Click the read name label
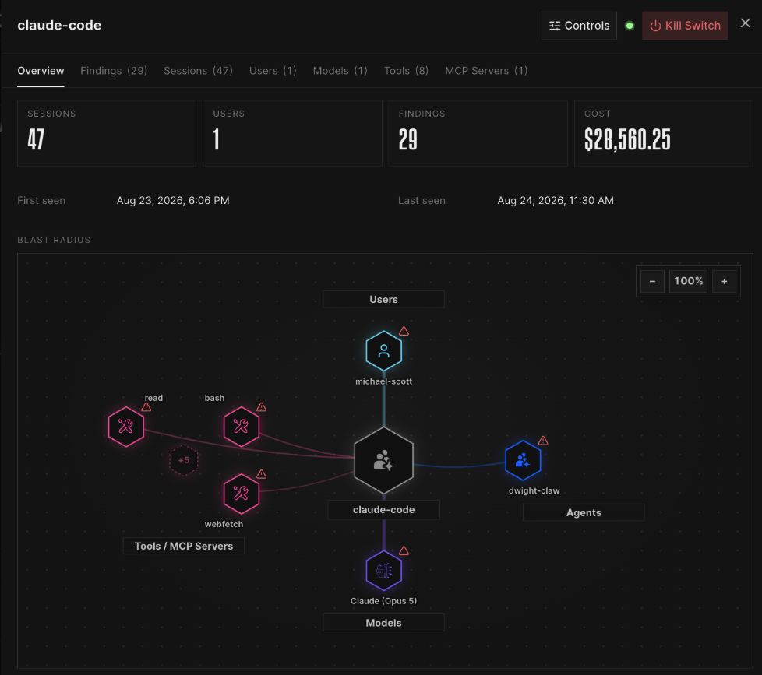Screen dimensions: 762x675 tap(153, 398)
